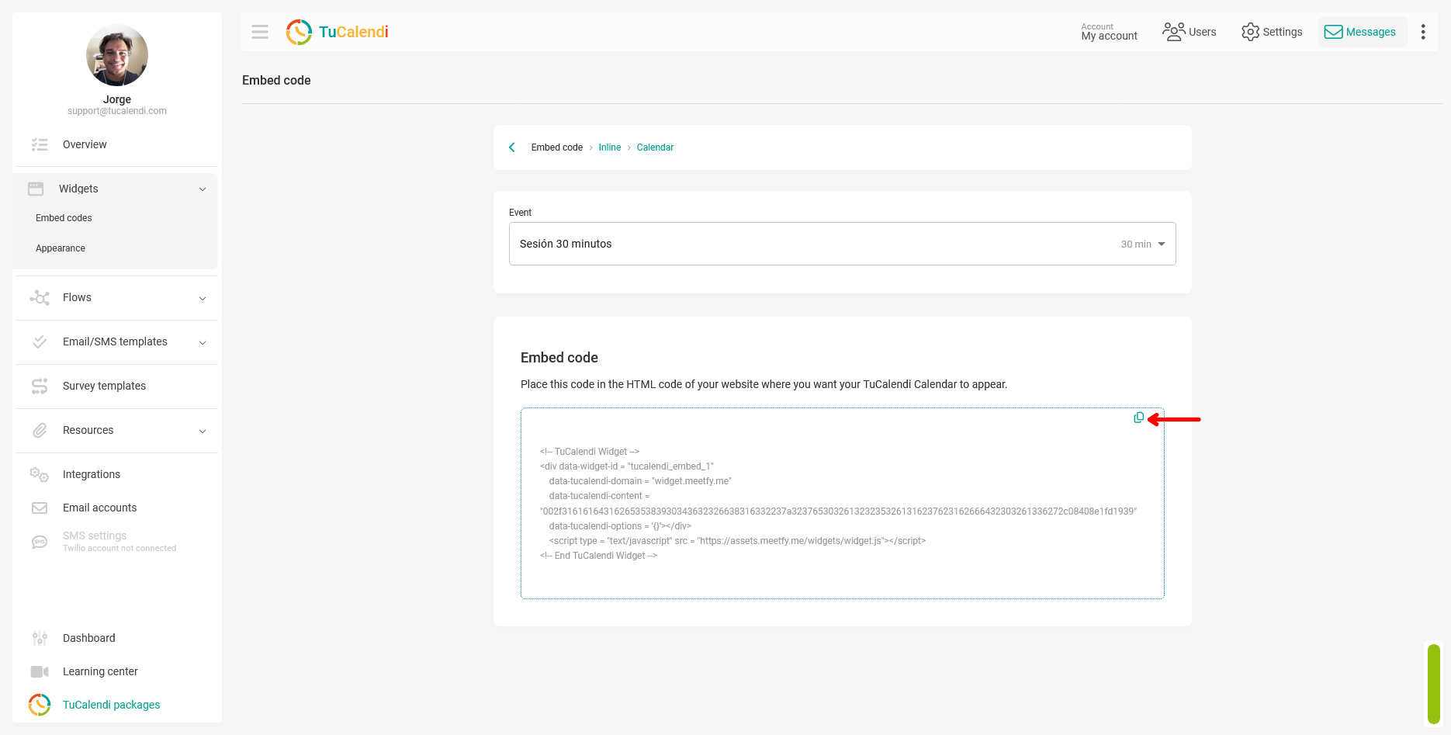Open Survey templates page
Image resolution: width=1451 pixels, height=735 pixels.
(104, 386)
